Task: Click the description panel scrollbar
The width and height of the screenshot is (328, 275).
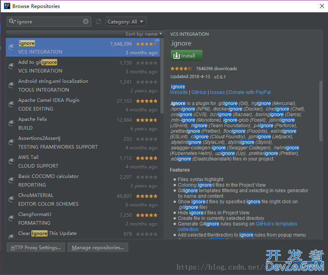Action: click(321, 111)
